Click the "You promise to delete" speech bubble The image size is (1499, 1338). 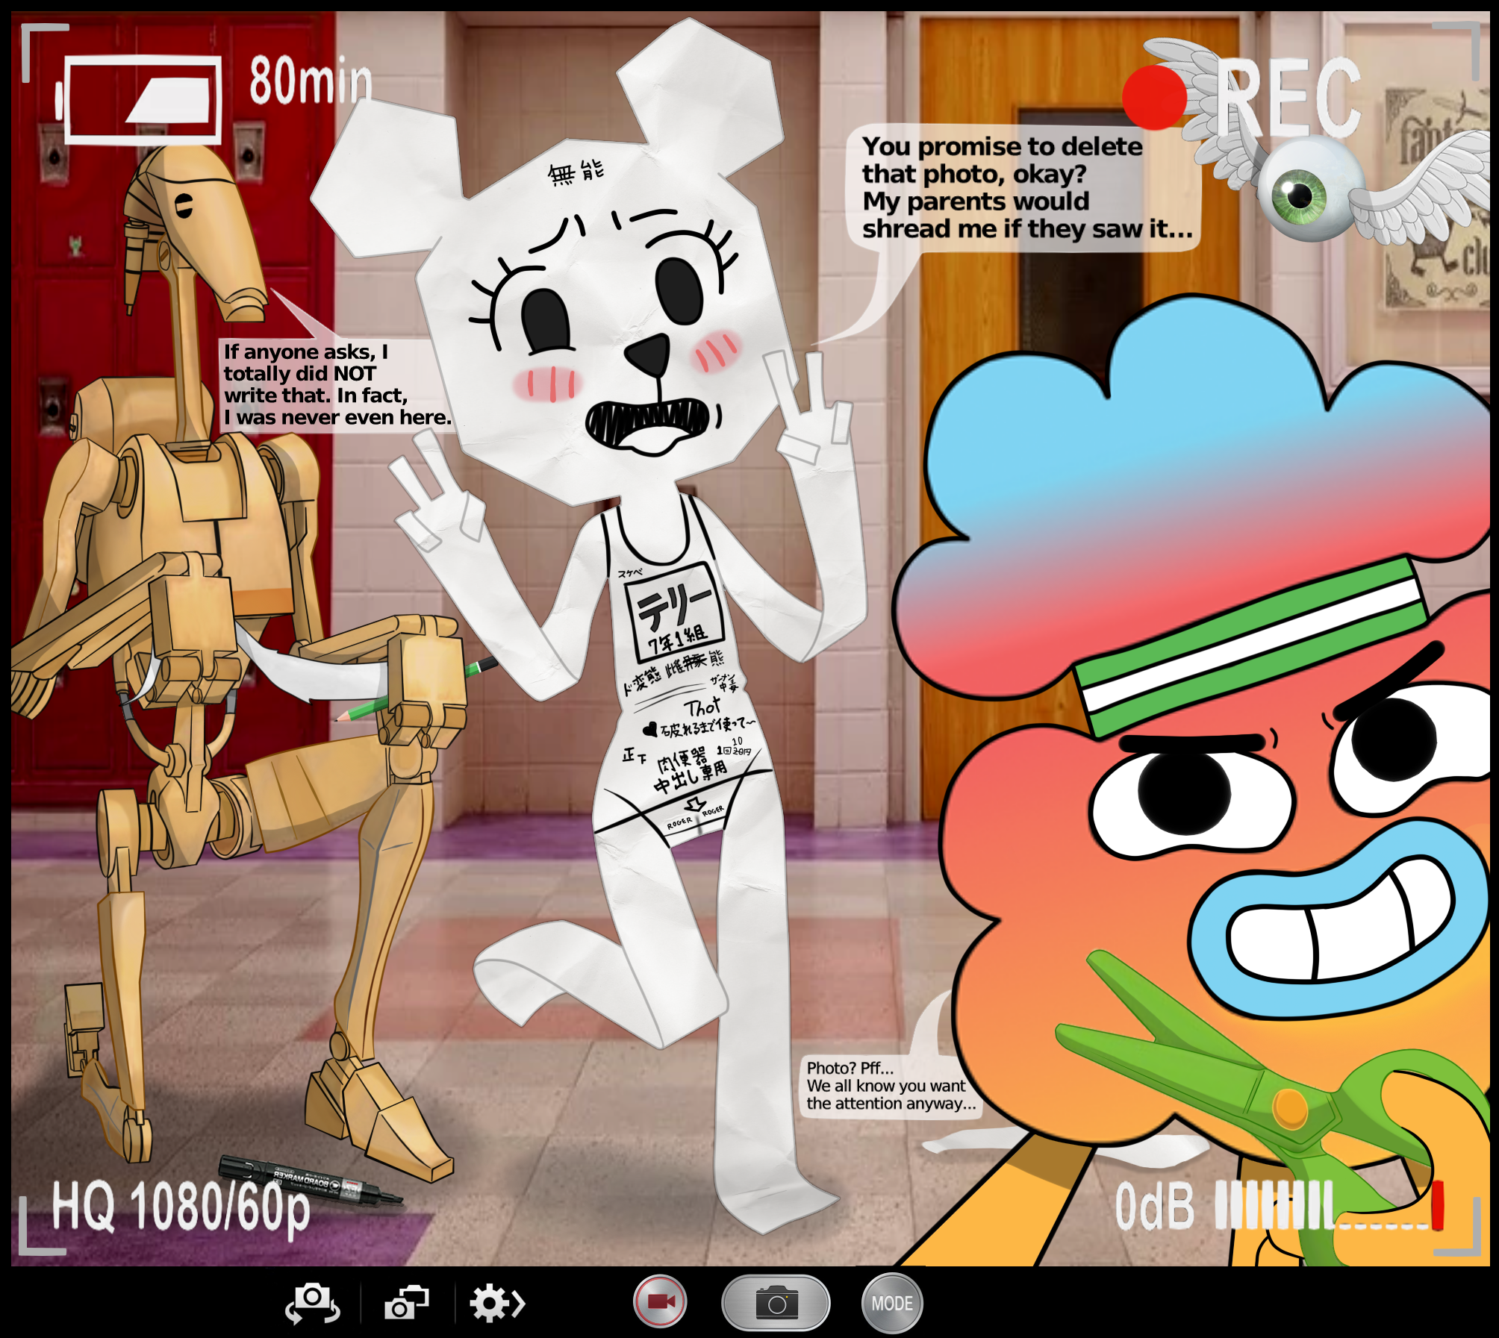(x=1024, y=187)
